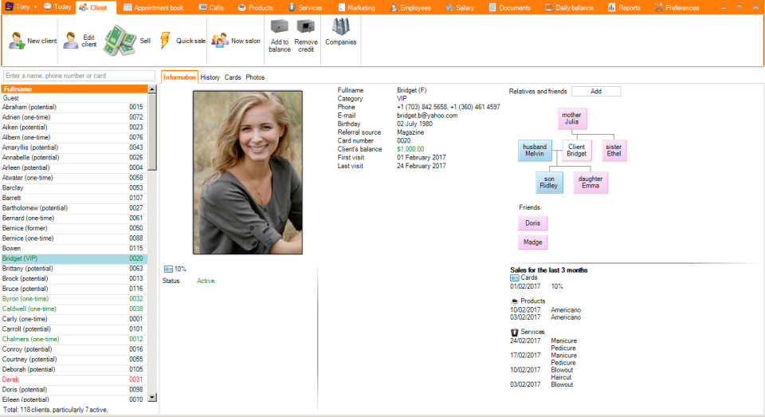Screen dimensions: 765x417
Task: Select mother Julia in family tree
Action: (x=572, y=118)
